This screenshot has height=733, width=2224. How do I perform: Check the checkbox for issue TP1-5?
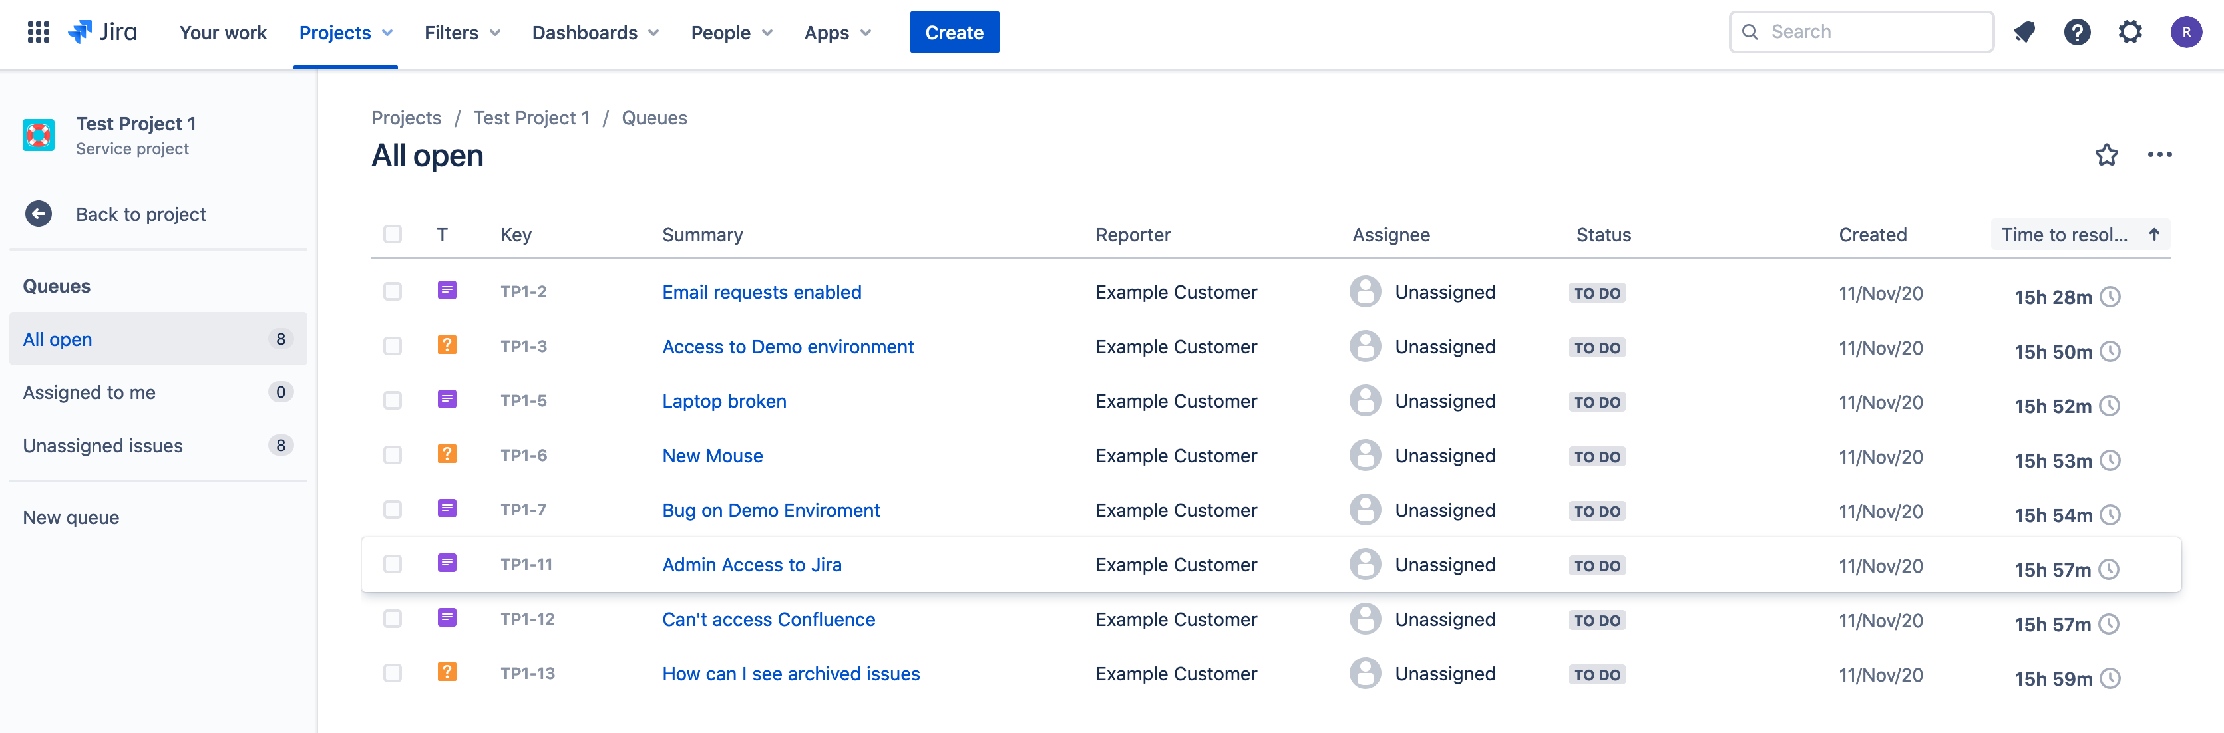pos(393,400)
